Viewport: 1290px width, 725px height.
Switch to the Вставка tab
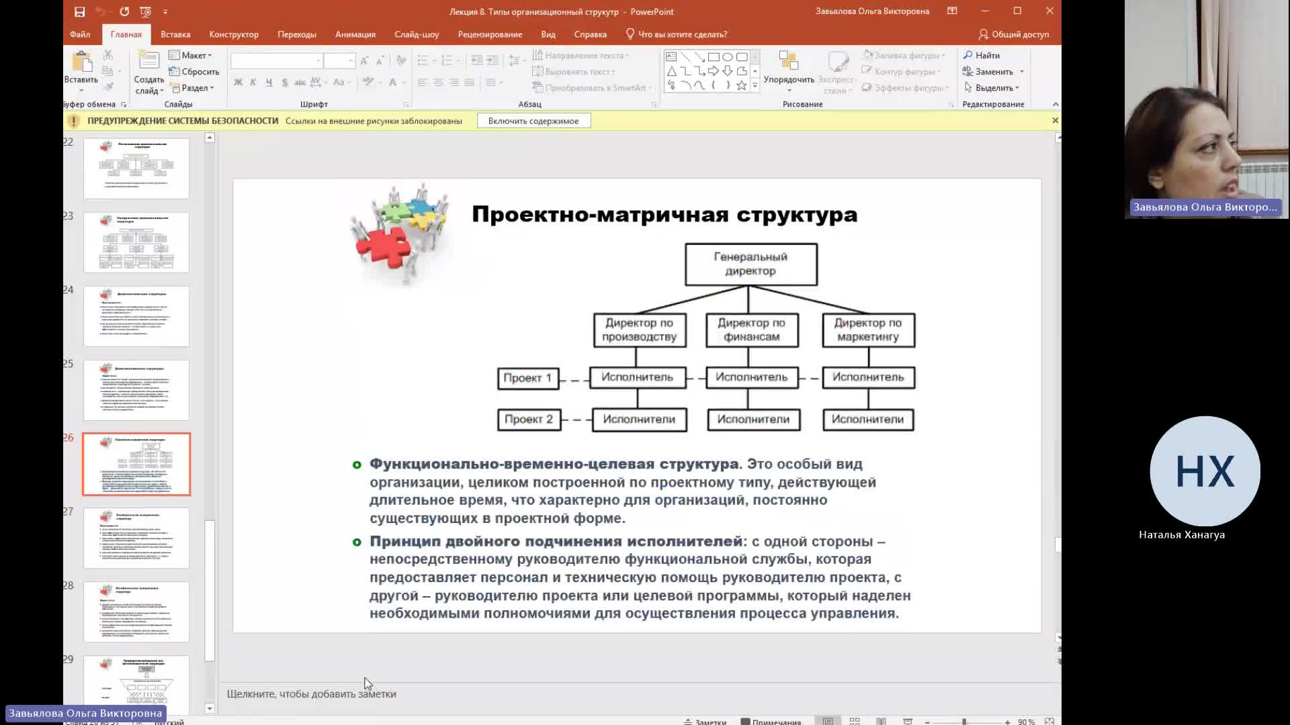175,34
